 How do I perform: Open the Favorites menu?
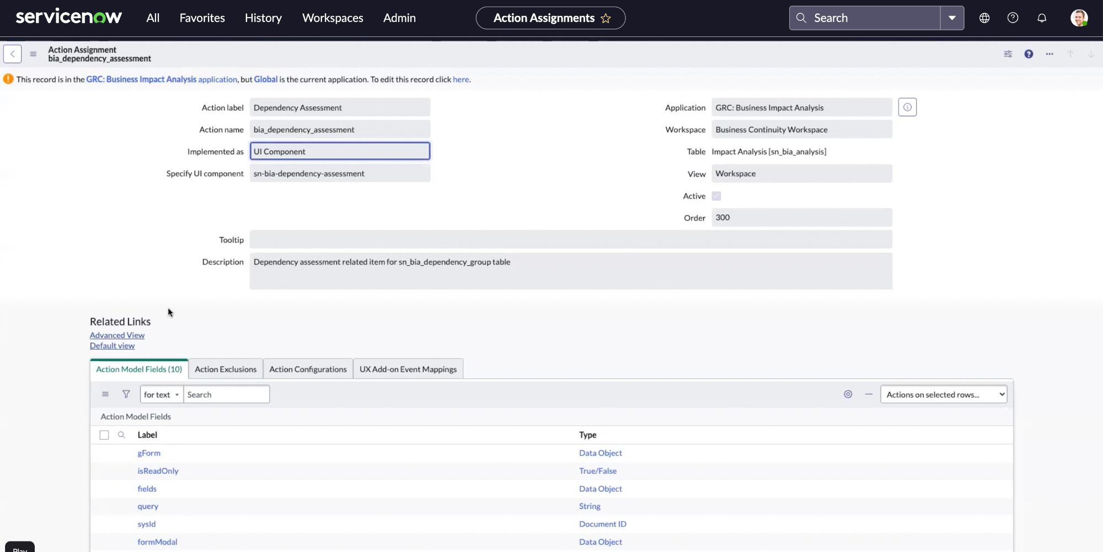[x=202, y=18]
